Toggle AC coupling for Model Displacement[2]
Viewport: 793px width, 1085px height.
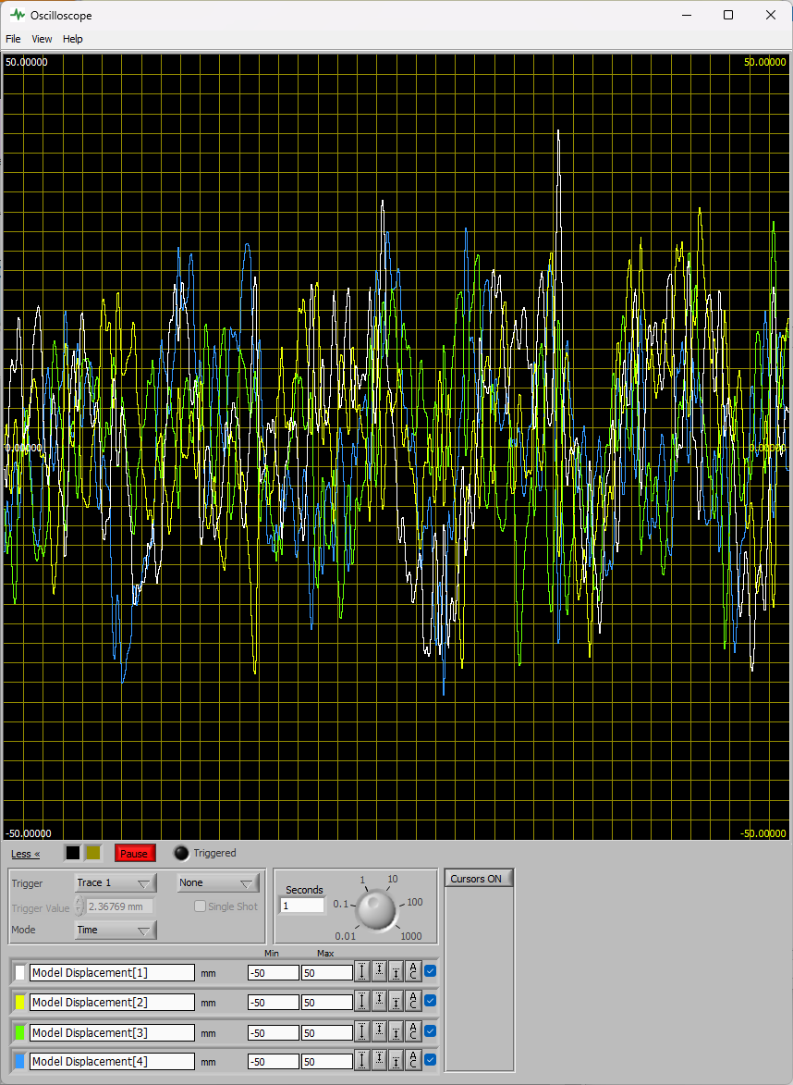tap(413, 1001)
